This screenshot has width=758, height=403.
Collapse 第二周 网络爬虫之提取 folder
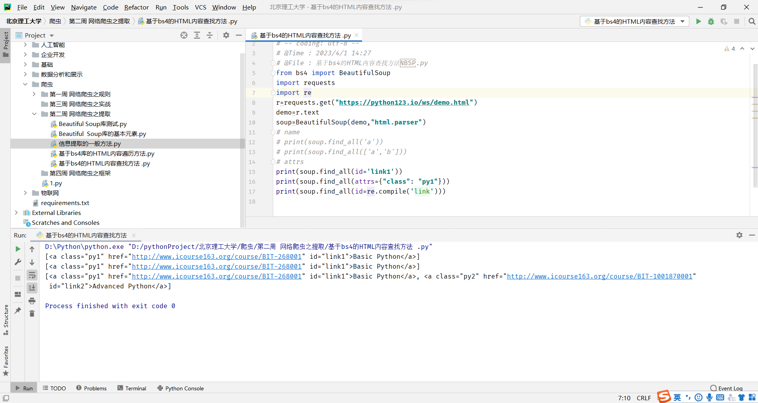34,114
